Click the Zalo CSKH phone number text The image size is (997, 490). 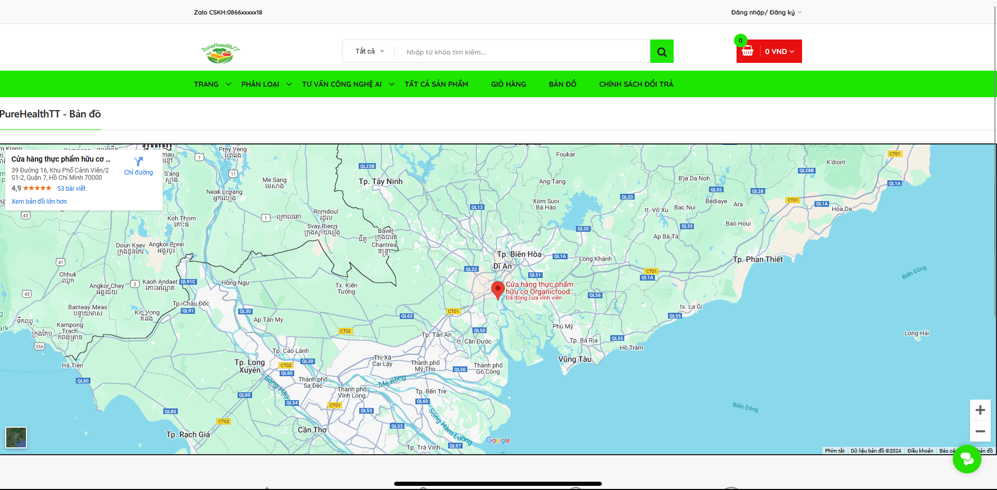pyautogui.click(x=228, y=12)
